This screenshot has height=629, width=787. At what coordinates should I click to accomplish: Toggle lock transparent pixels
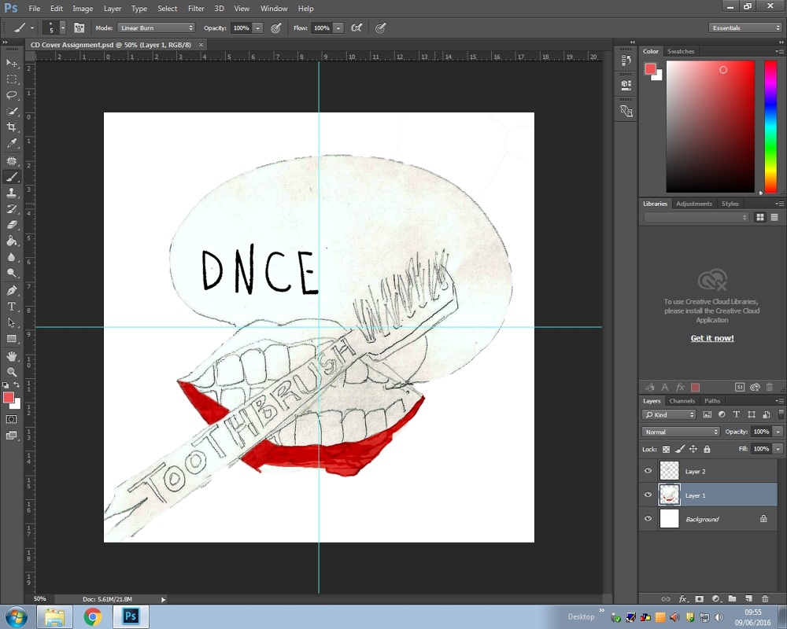click(666, 450)
